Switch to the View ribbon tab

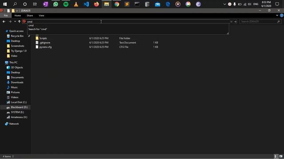pyautogui.click(x=41, y=15)
